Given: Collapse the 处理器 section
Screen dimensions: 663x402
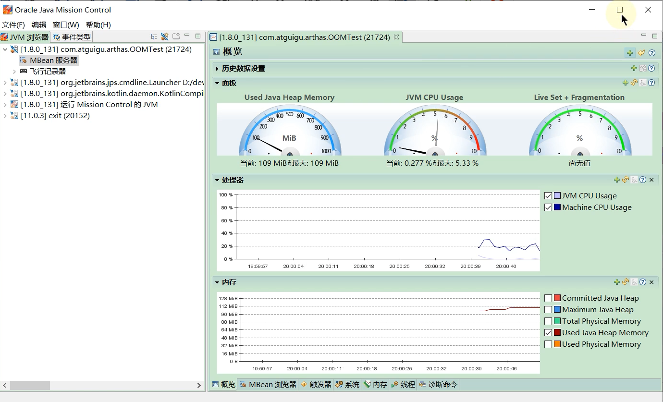Looking at the screenshot, I should tap(217, 180).
